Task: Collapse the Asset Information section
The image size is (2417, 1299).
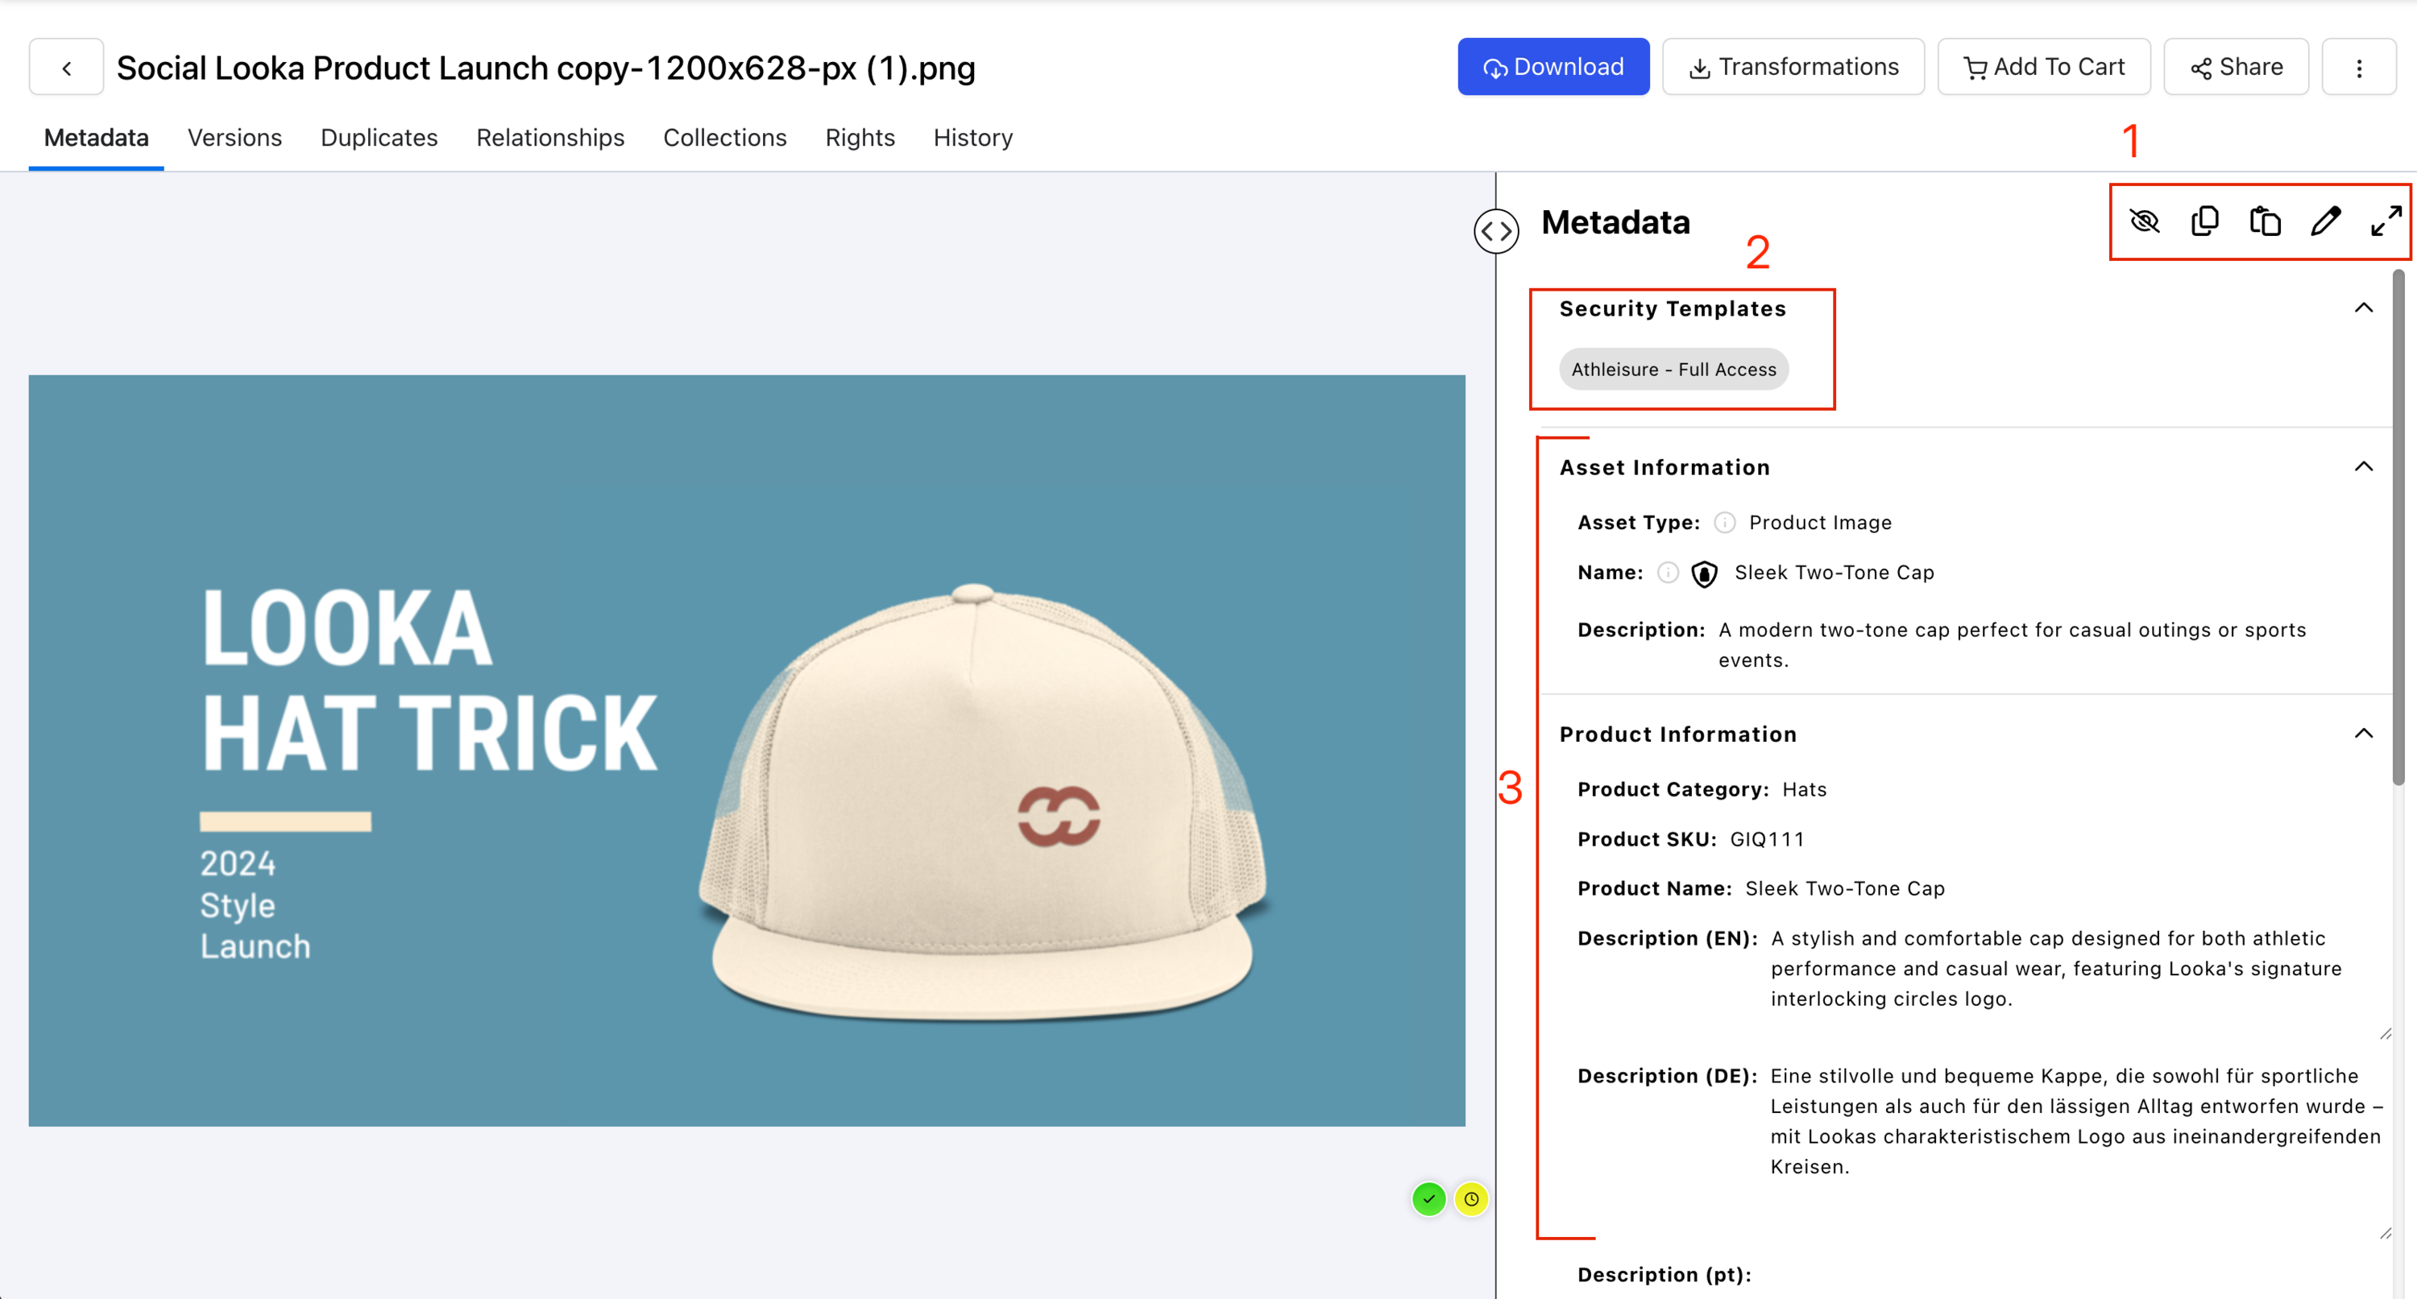Action: tap(2362, 467)
